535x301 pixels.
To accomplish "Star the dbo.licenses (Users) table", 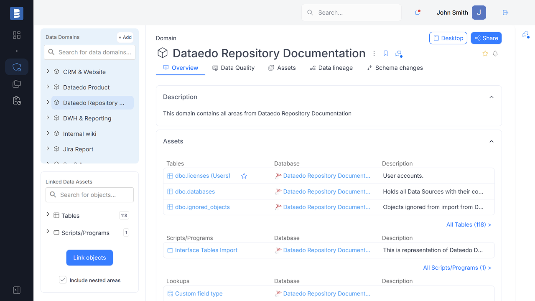I will [x=244, y=176].
